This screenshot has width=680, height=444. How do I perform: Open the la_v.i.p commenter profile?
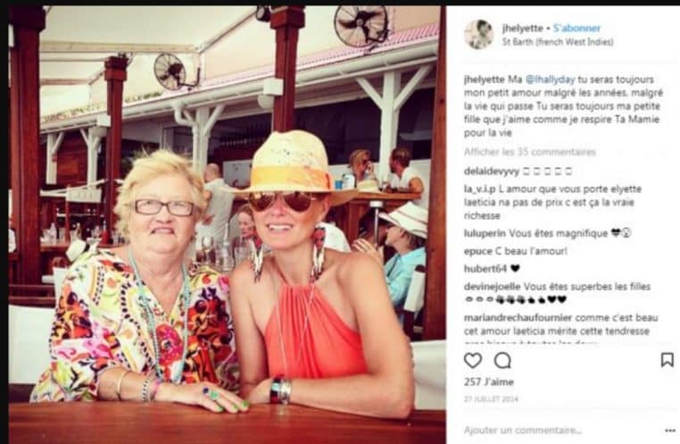tap(479, 189)
